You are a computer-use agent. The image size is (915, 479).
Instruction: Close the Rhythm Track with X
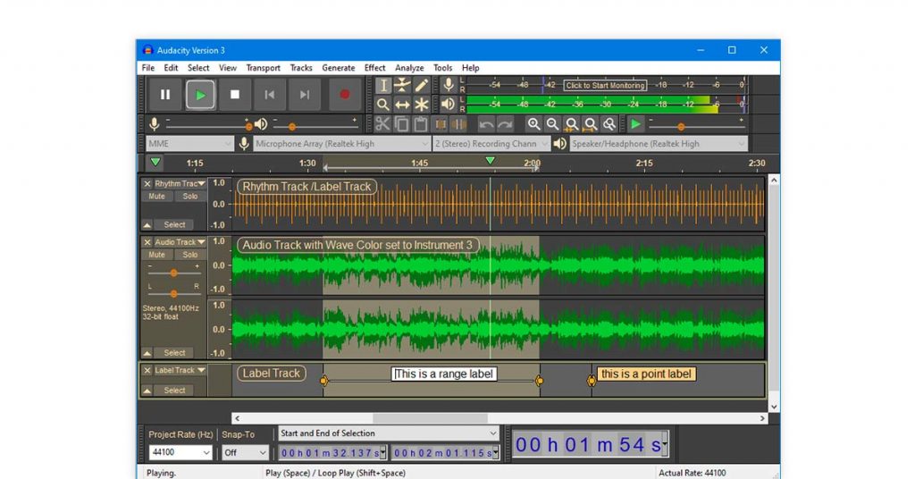[x=147, y=184]
